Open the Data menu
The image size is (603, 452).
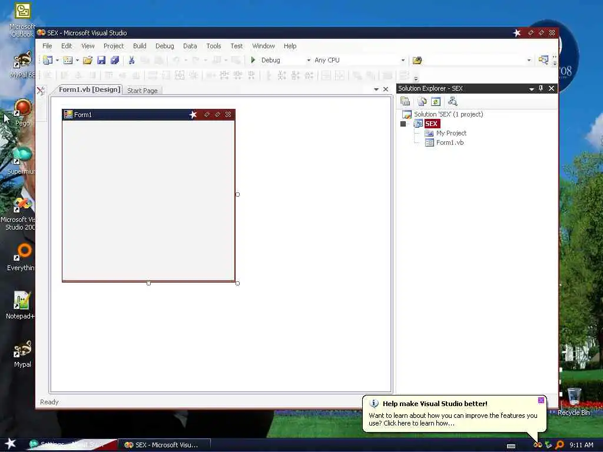coord(190,46)
